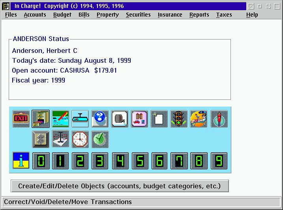
Task: Click the blue question mark globe icon
Action: click(100, 119)
